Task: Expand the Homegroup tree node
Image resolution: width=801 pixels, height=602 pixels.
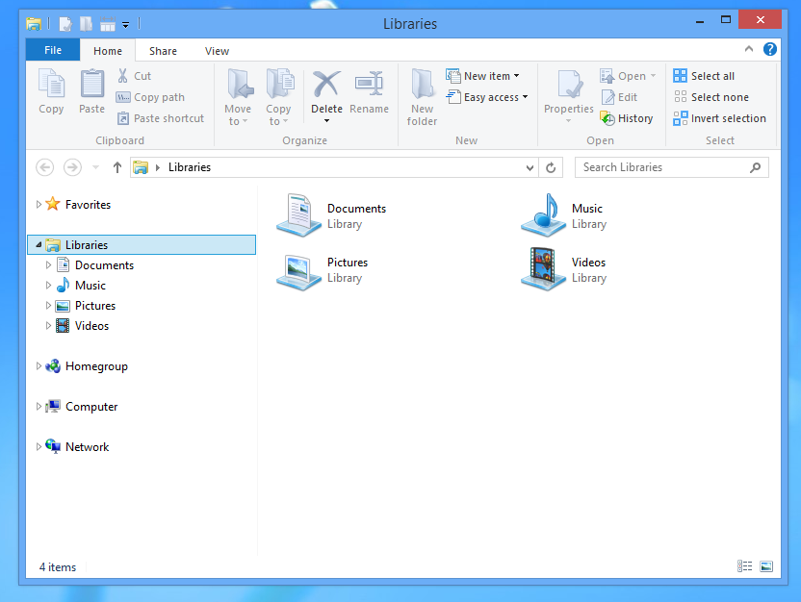Action: click(39, 365)
